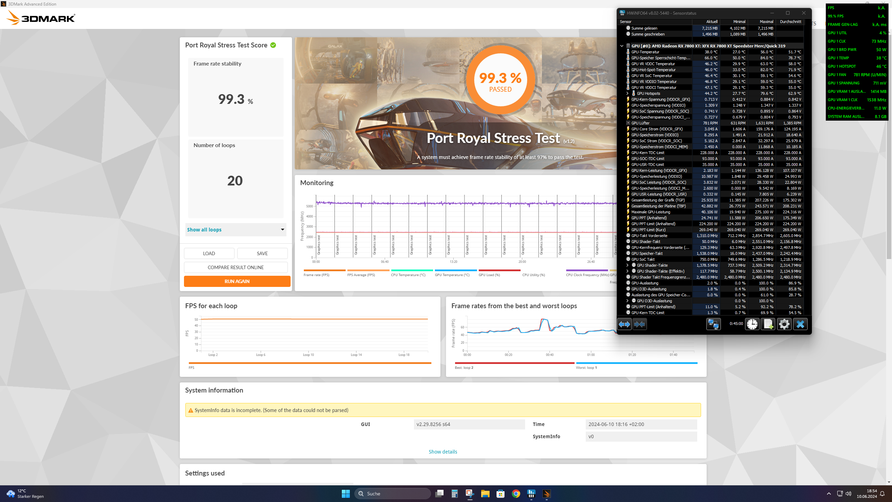Show hidden system tray icons chevron

click(829, 494)
